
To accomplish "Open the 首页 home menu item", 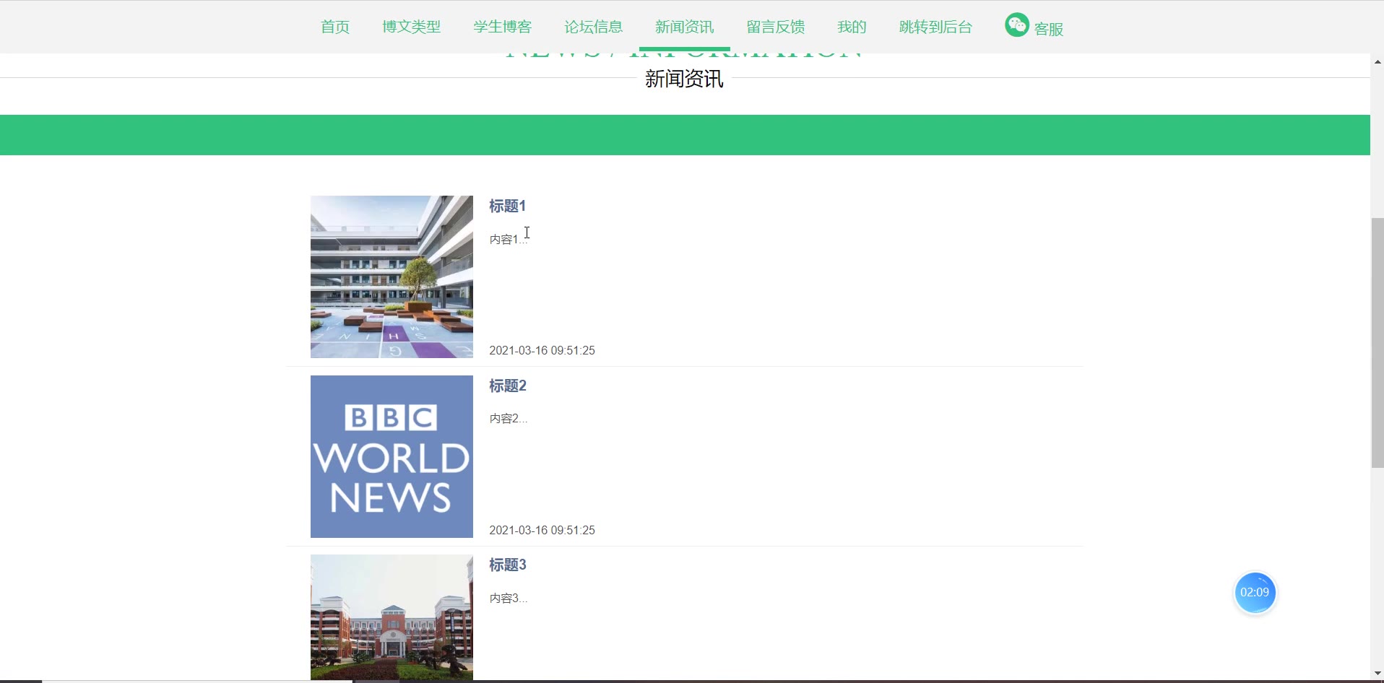I will [x=335, y=27].
